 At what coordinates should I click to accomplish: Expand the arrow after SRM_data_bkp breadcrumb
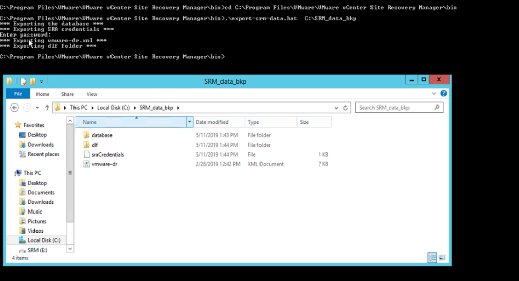(178, 108)
